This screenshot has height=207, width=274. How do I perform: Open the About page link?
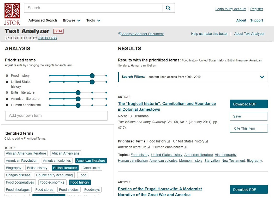coord(241,20)
